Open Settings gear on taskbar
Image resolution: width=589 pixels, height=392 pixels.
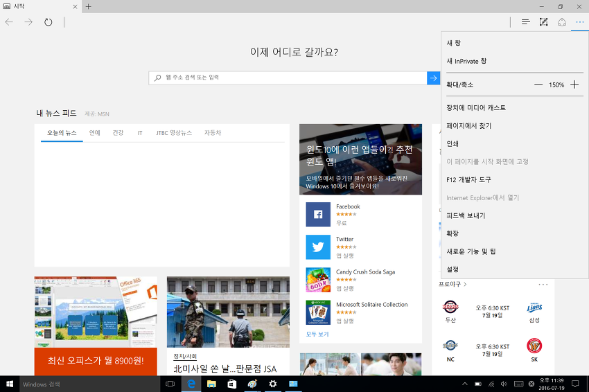click(273, 384)
